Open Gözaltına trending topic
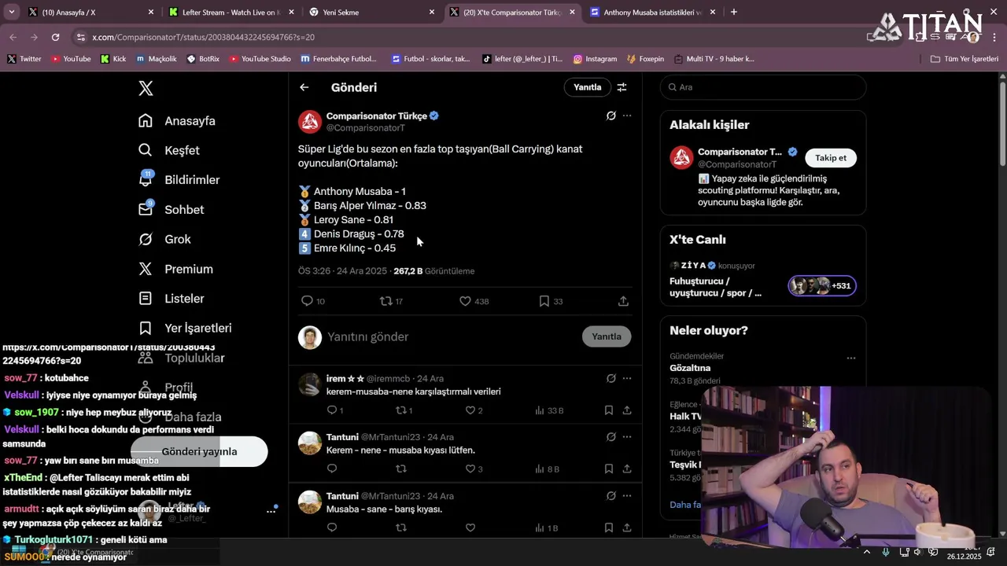This screenshot has width=1007, height=566. [x=690, y=368]
